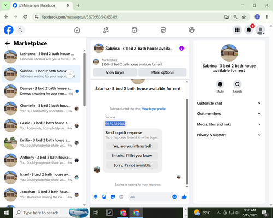The image size is (273, 218).
Task: Open the browser zoom magnifier icon
Action: click(235, 17)
